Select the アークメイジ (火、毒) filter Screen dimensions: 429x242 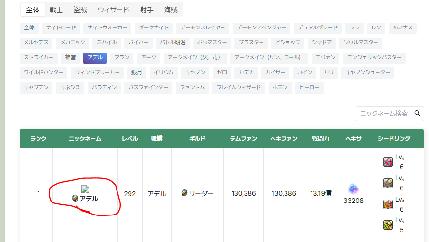coord(195,57)
